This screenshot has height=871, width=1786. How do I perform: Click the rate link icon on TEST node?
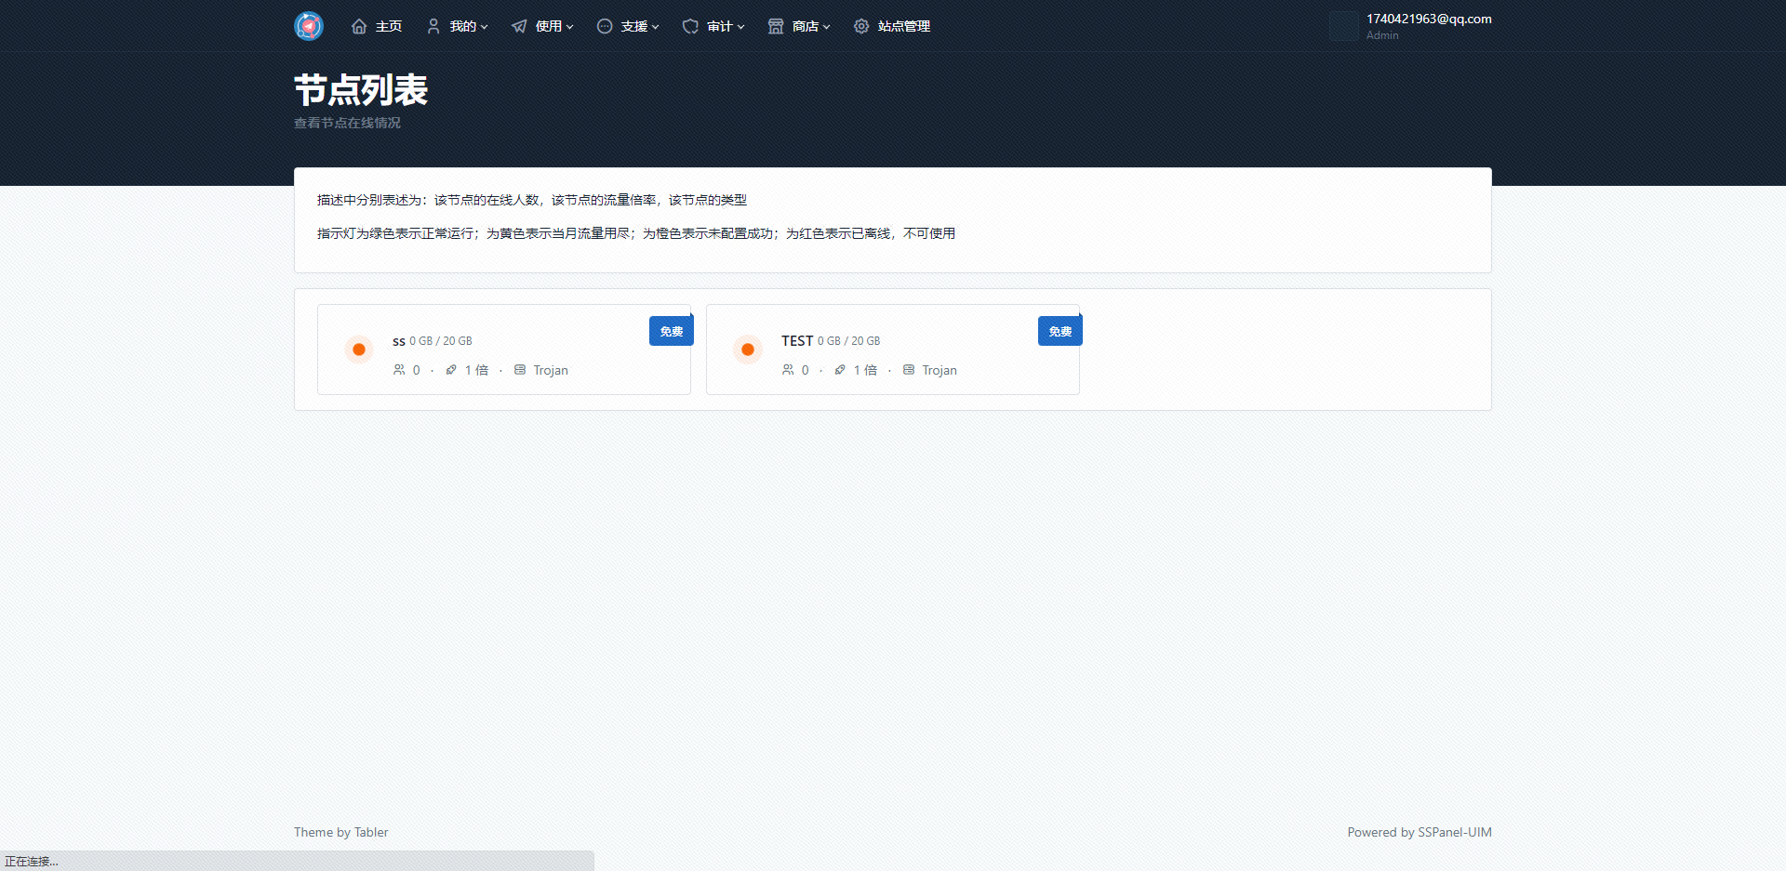[x=840, y=370]
